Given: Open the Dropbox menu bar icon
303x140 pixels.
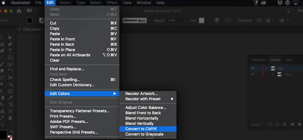Looking at the screenshot, I should point(280,3).
